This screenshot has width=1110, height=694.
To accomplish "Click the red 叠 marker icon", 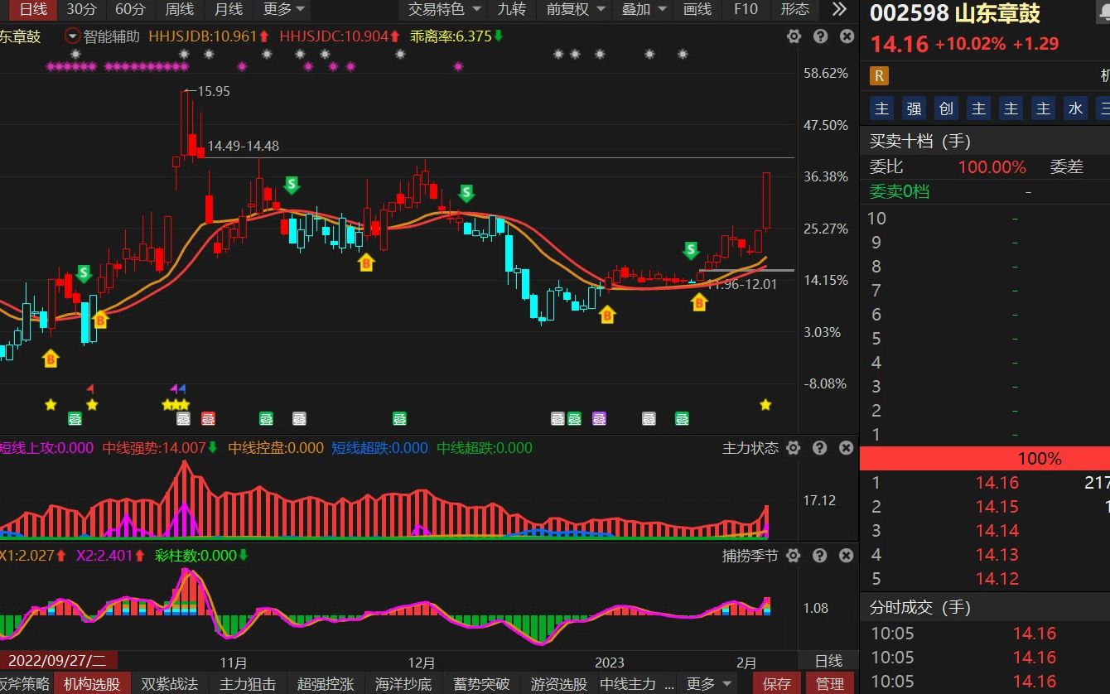I will pyautogui.click(x=208, y=419).
